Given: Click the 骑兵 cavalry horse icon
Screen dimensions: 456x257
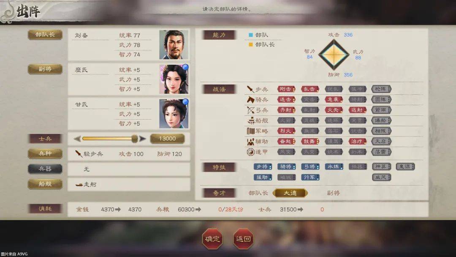Looking at the screenshot, I should pos(250,100).
